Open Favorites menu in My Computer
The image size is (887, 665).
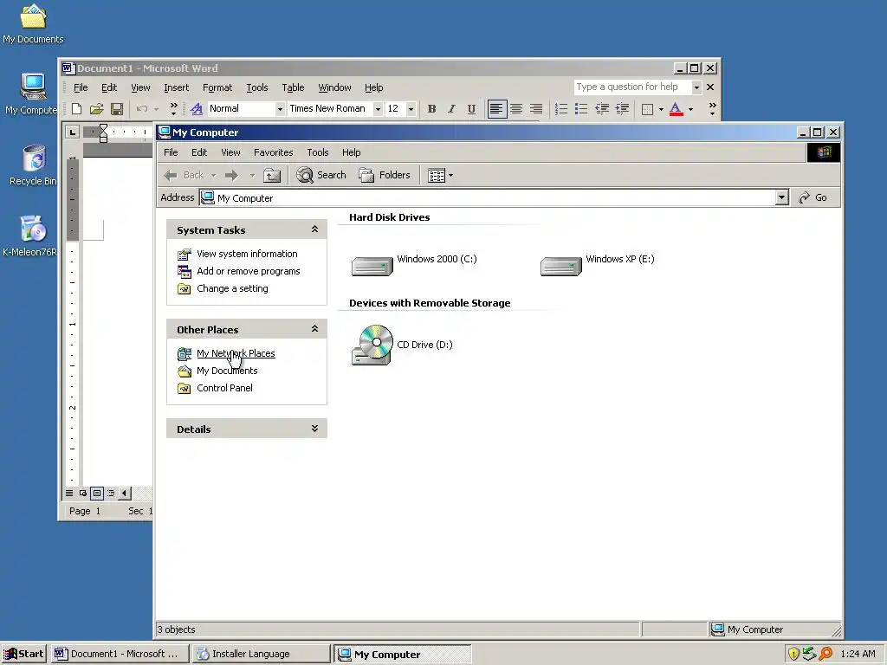[x=273, y=152]
